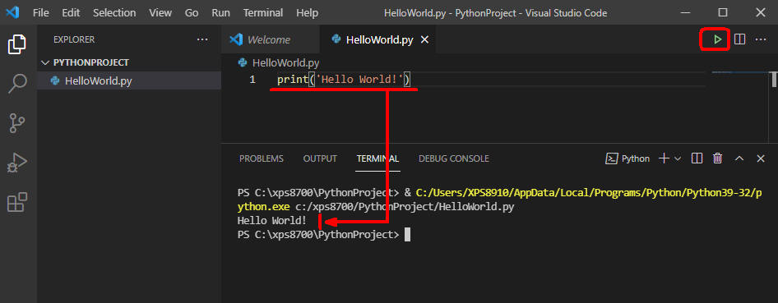
Task: Open editor More Actions ellipsis menu
Action: pyautogui.click(x=761, y=39)
